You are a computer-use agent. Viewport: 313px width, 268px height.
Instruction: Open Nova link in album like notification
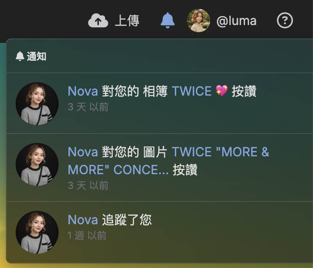click(83, 91)
